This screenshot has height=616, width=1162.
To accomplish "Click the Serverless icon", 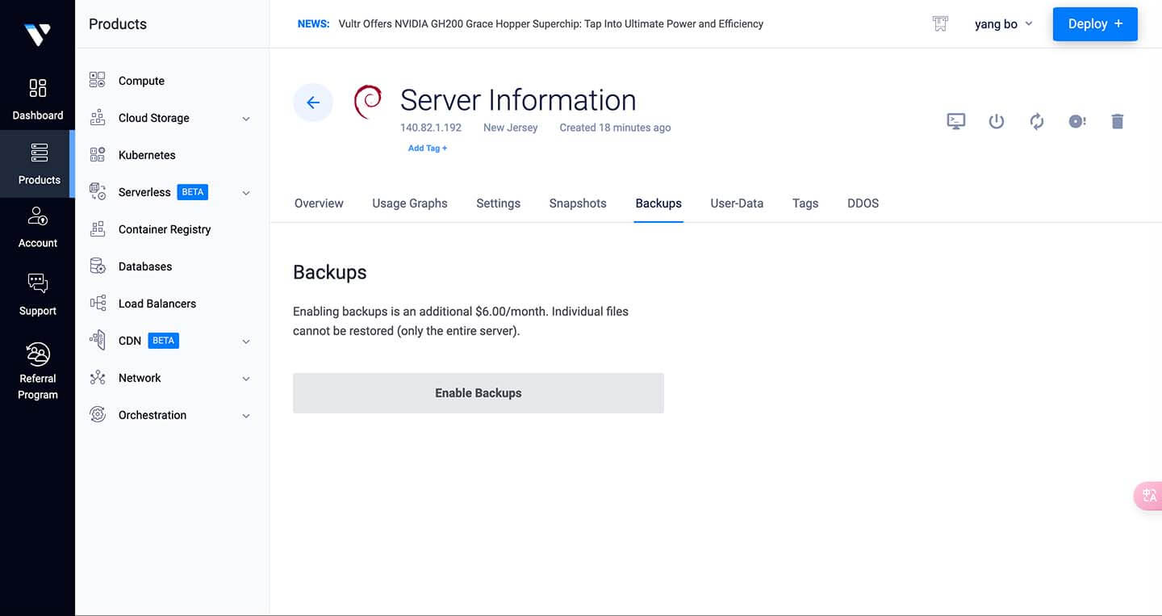I will click(x=98, y=191).
